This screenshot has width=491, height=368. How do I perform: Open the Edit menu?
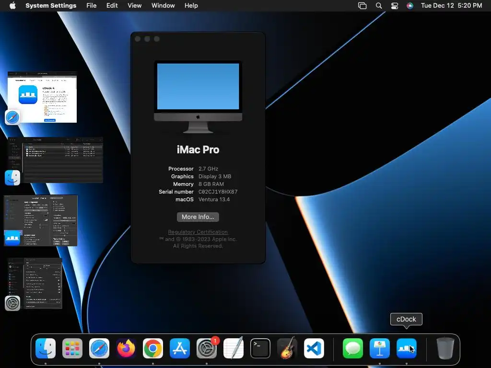[112, 6]
